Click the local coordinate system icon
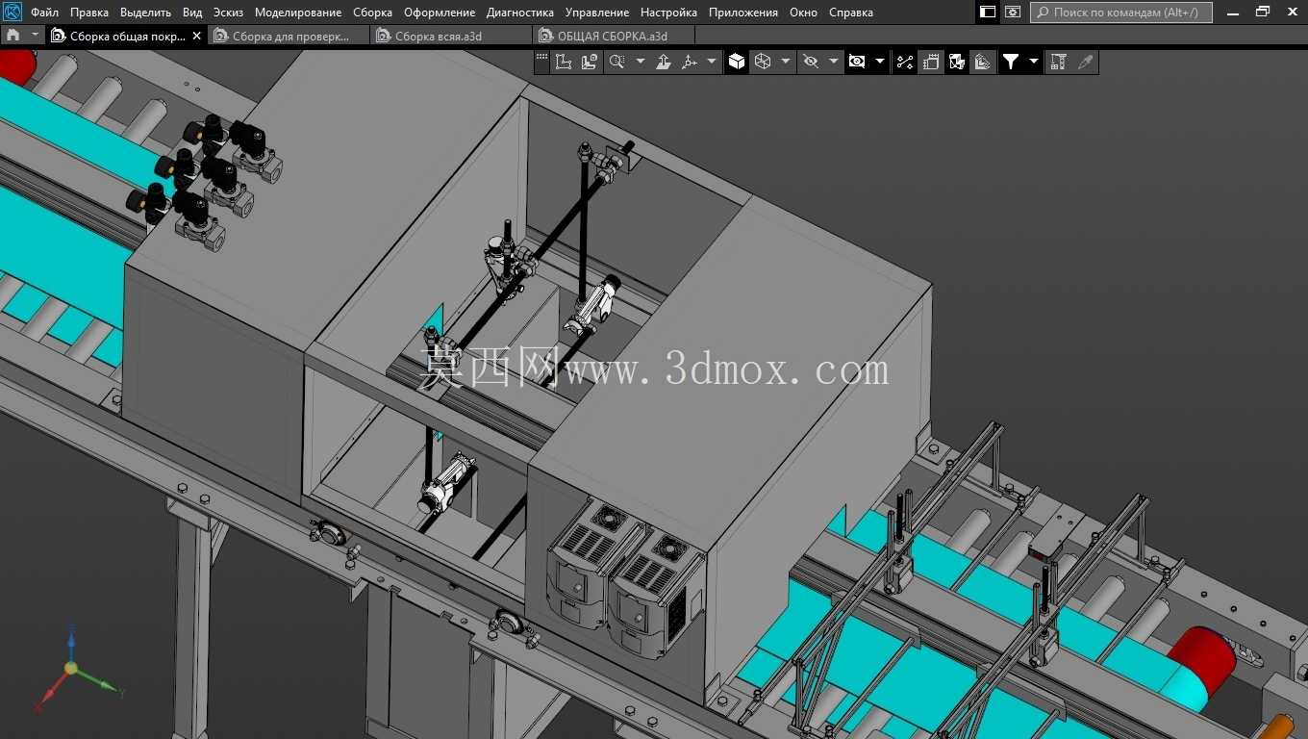 (x=564, y=62)
